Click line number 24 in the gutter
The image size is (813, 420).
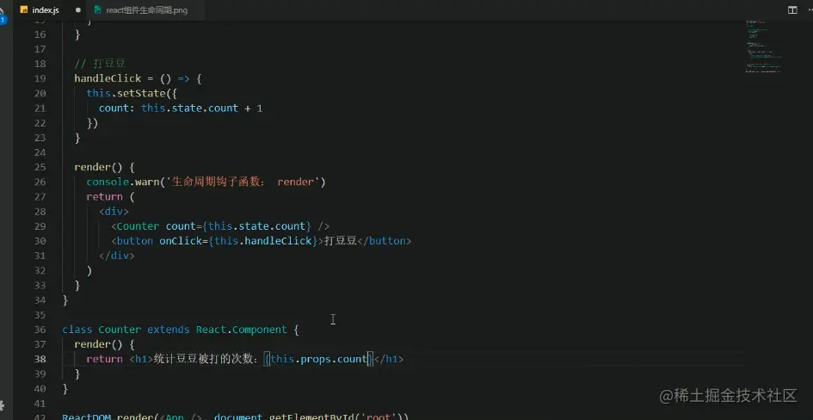[x=40, y=152]
